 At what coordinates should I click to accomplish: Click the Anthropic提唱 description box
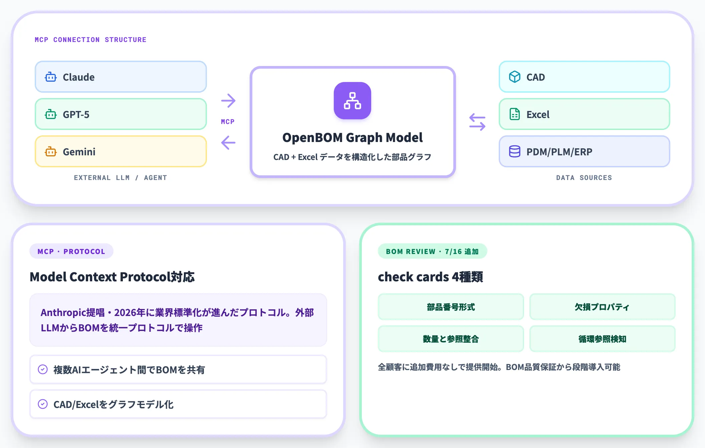click(178, 320)
